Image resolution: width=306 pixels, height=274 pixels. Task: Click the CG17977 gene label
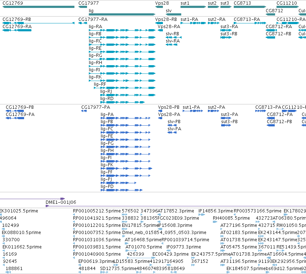pos(88,3)
